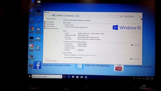Open Remote settings
161x91 pixels.
(x=50, y=24)
